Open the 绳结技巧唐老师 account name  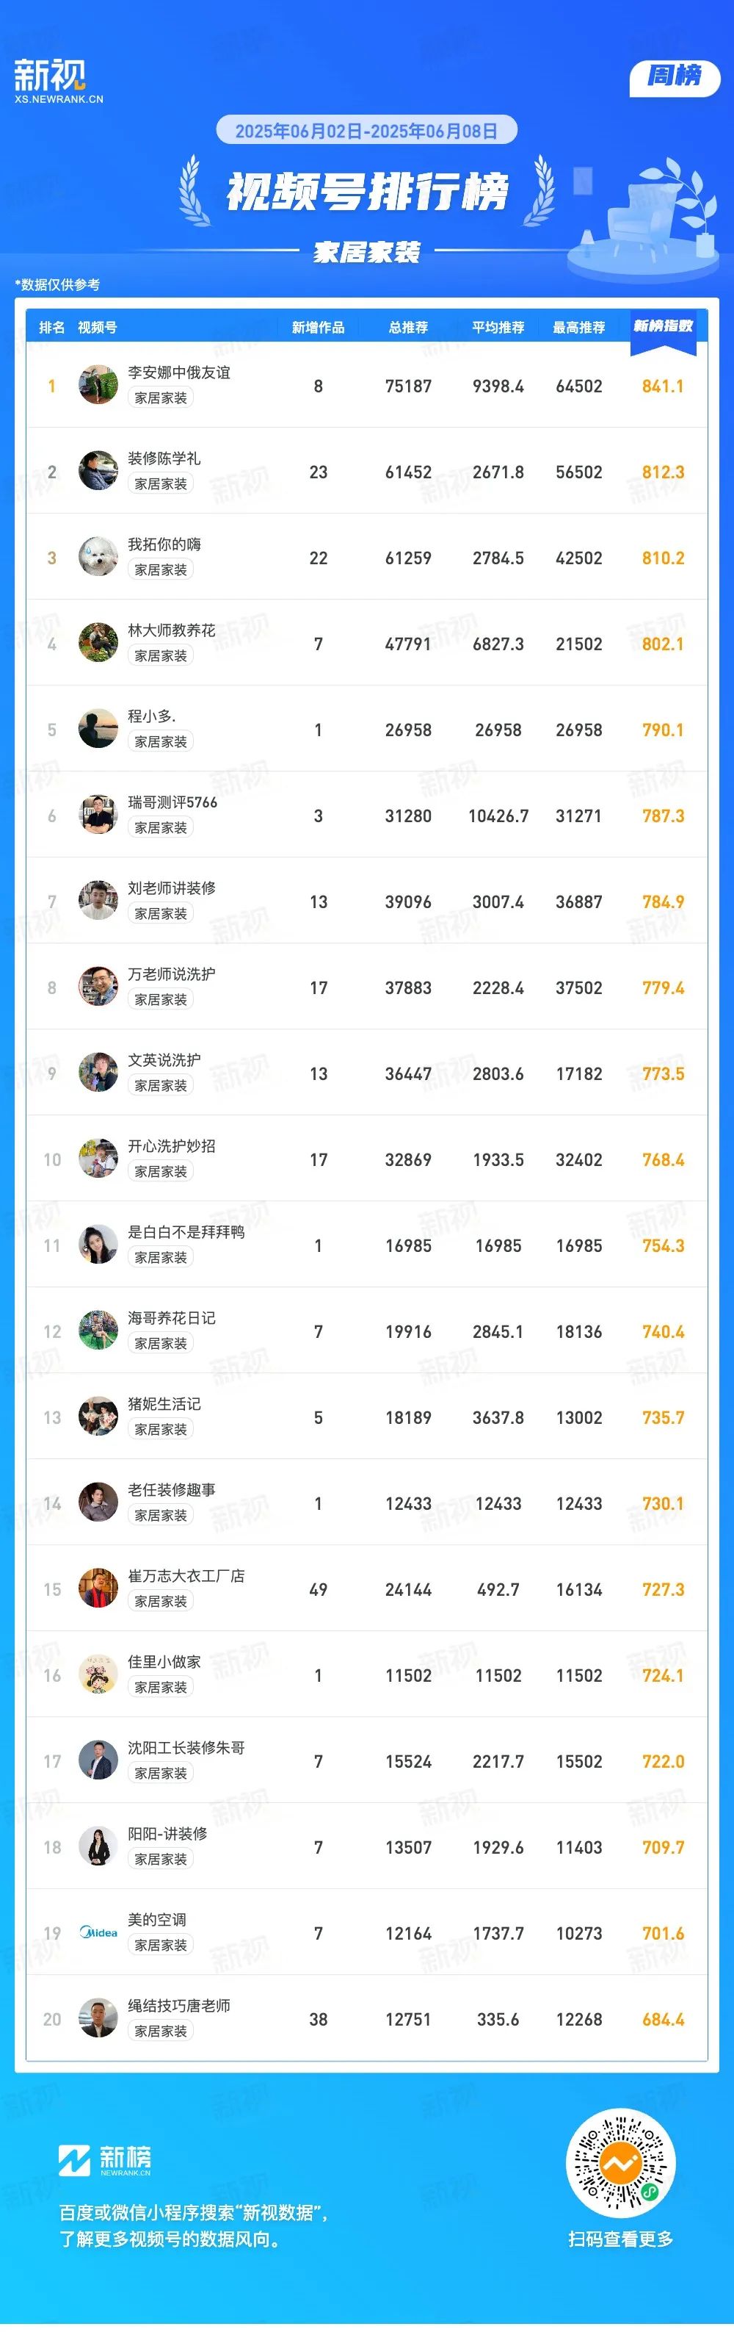click(x=179, y=2005)
